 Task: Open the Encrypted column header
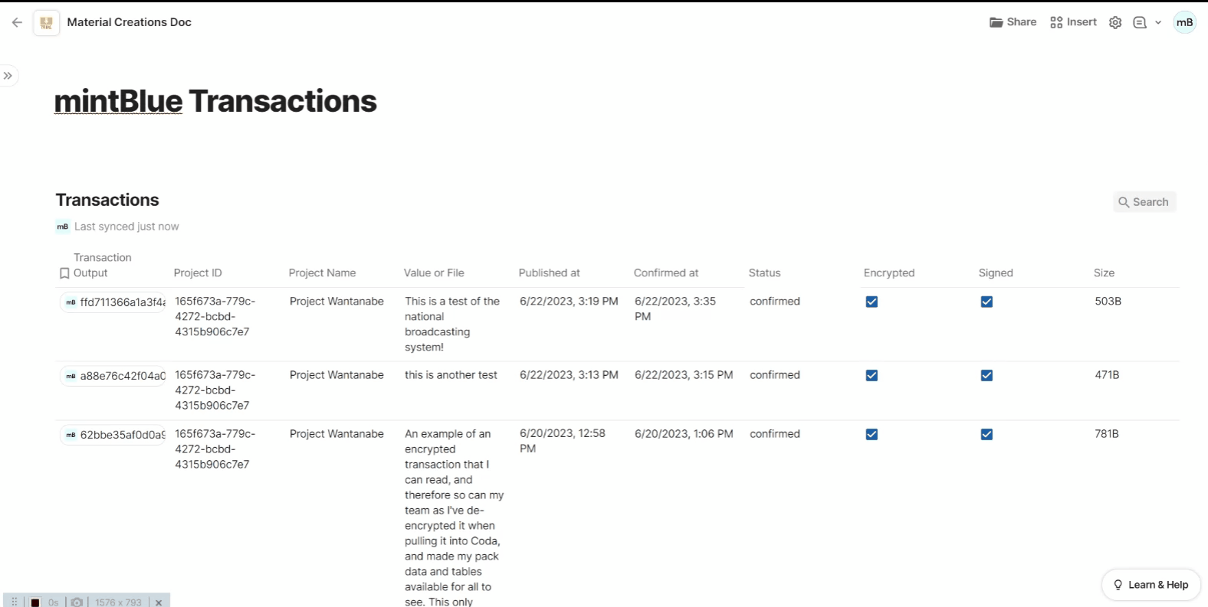tap(889, 273)
